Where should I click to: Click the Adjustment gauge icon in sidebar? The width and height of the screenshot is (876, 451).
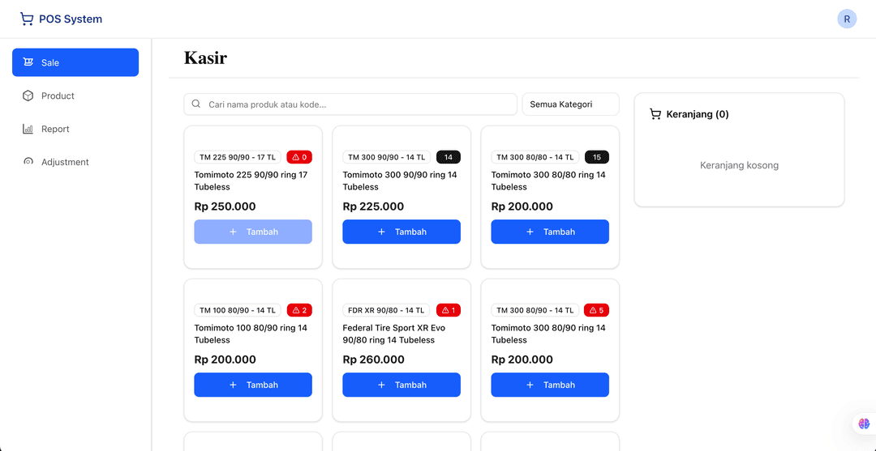(28, 162)
